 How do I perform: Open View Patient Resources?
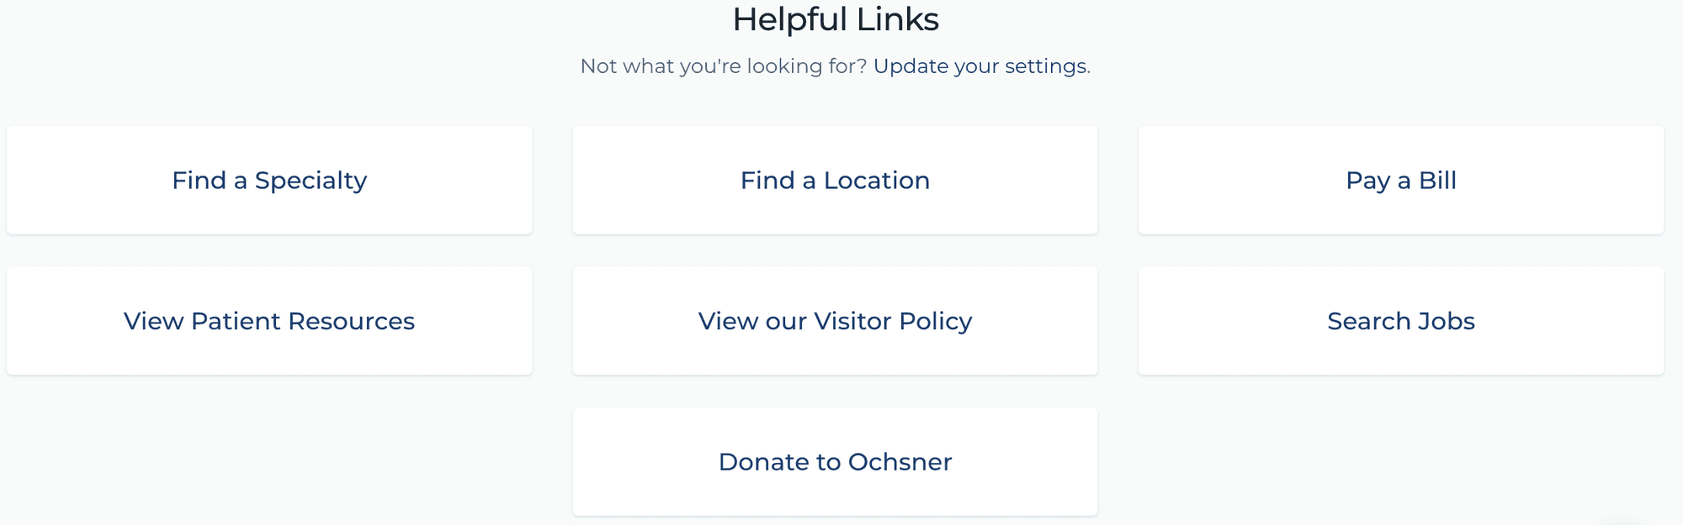pyautogui.click(x=269, y=321)
